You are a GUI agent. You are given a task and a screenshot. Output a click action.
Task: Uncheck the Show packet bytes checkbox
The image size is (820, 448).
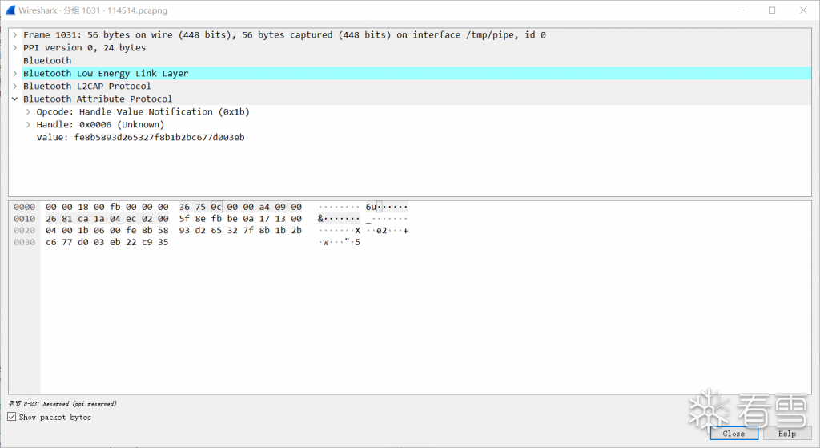11,417
